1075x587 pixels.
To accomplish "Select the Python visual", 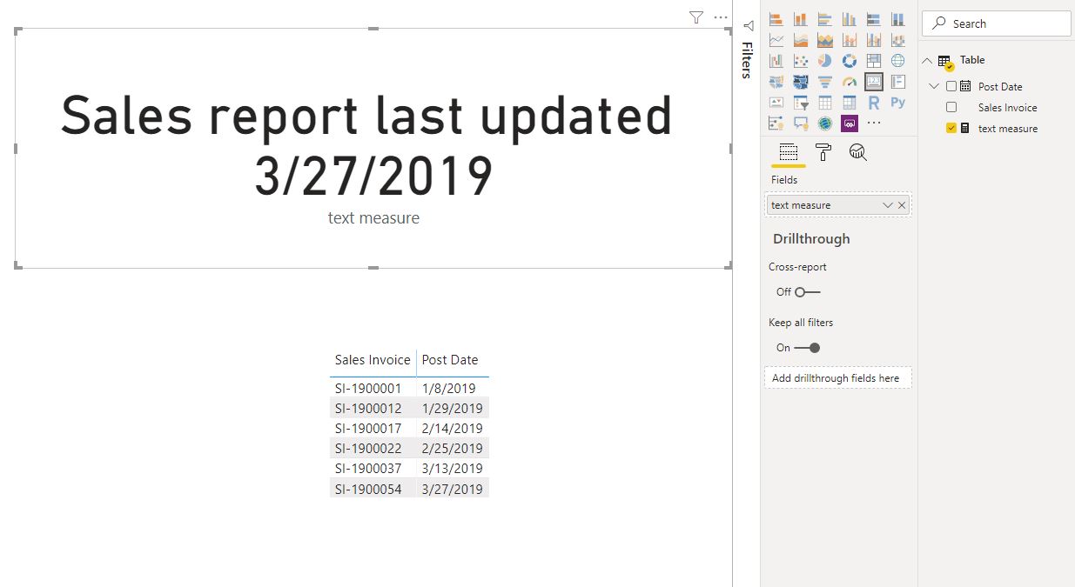I will click(898, 103).
